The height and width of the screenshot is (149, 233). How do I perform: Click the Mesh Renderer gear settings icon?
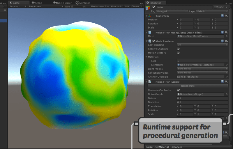[226, 41]
